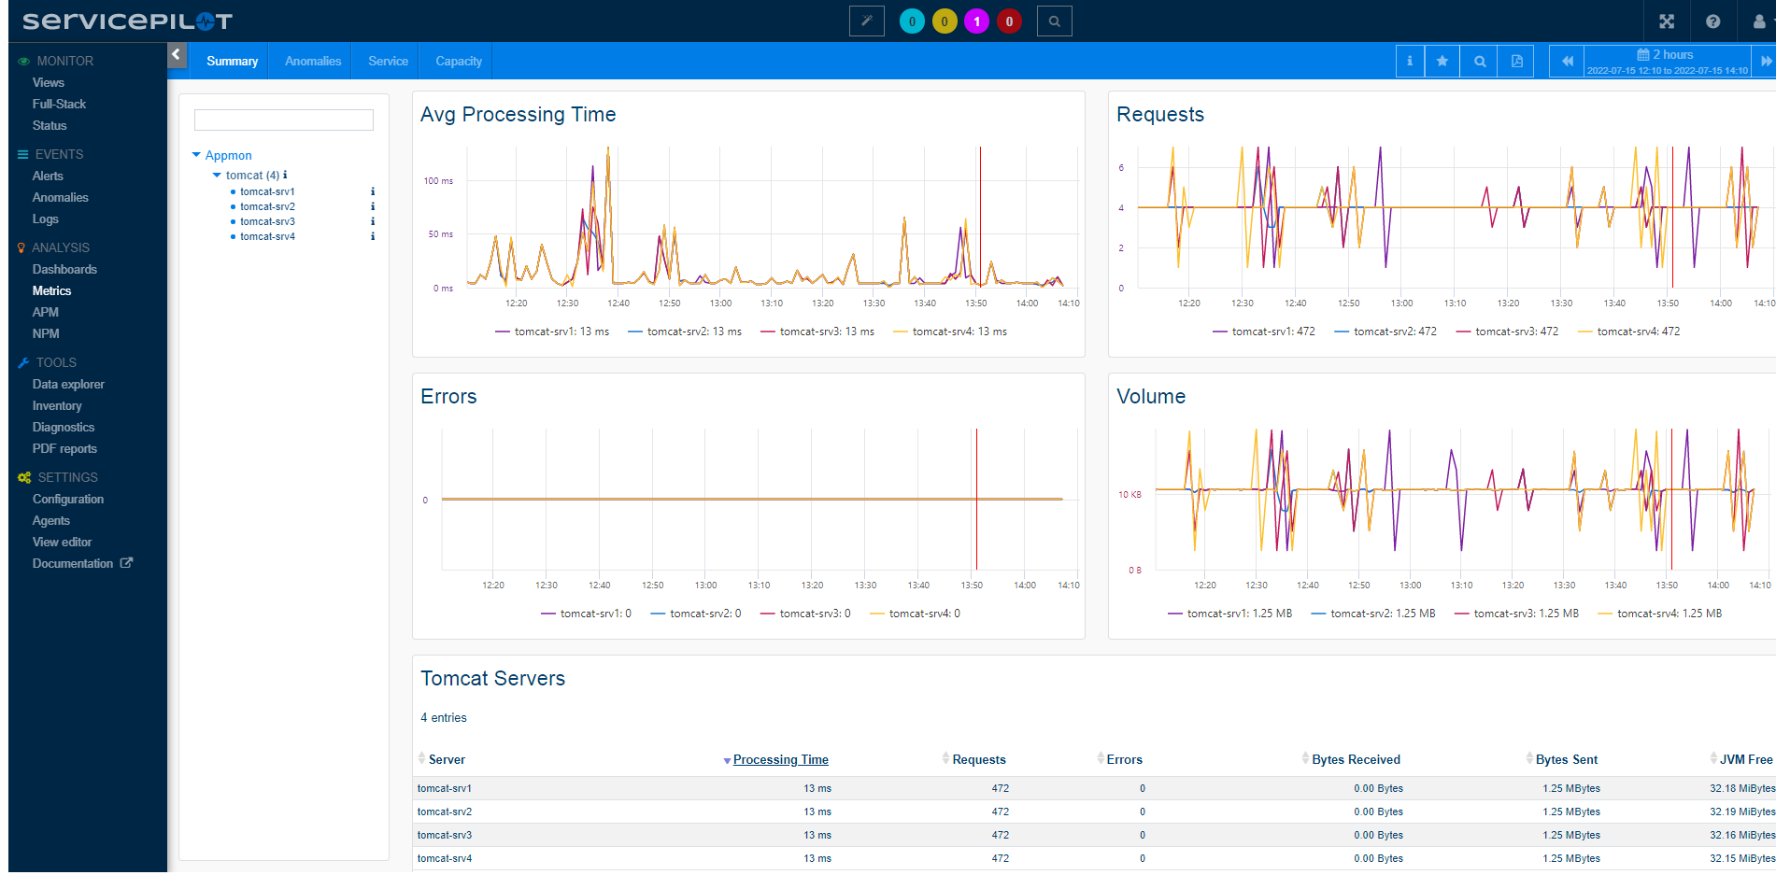This screenshot has height=875, width=1776.
Task: Toggle tomcat-srv1 series in Avg Processing Time legend
Action: (x=552, y=332)
